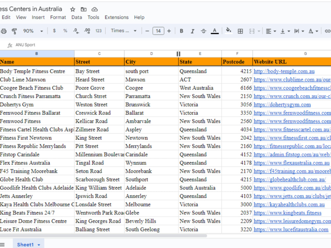Open the lucefitaustralia.com link
331x248 pixels.
point(291,229)
